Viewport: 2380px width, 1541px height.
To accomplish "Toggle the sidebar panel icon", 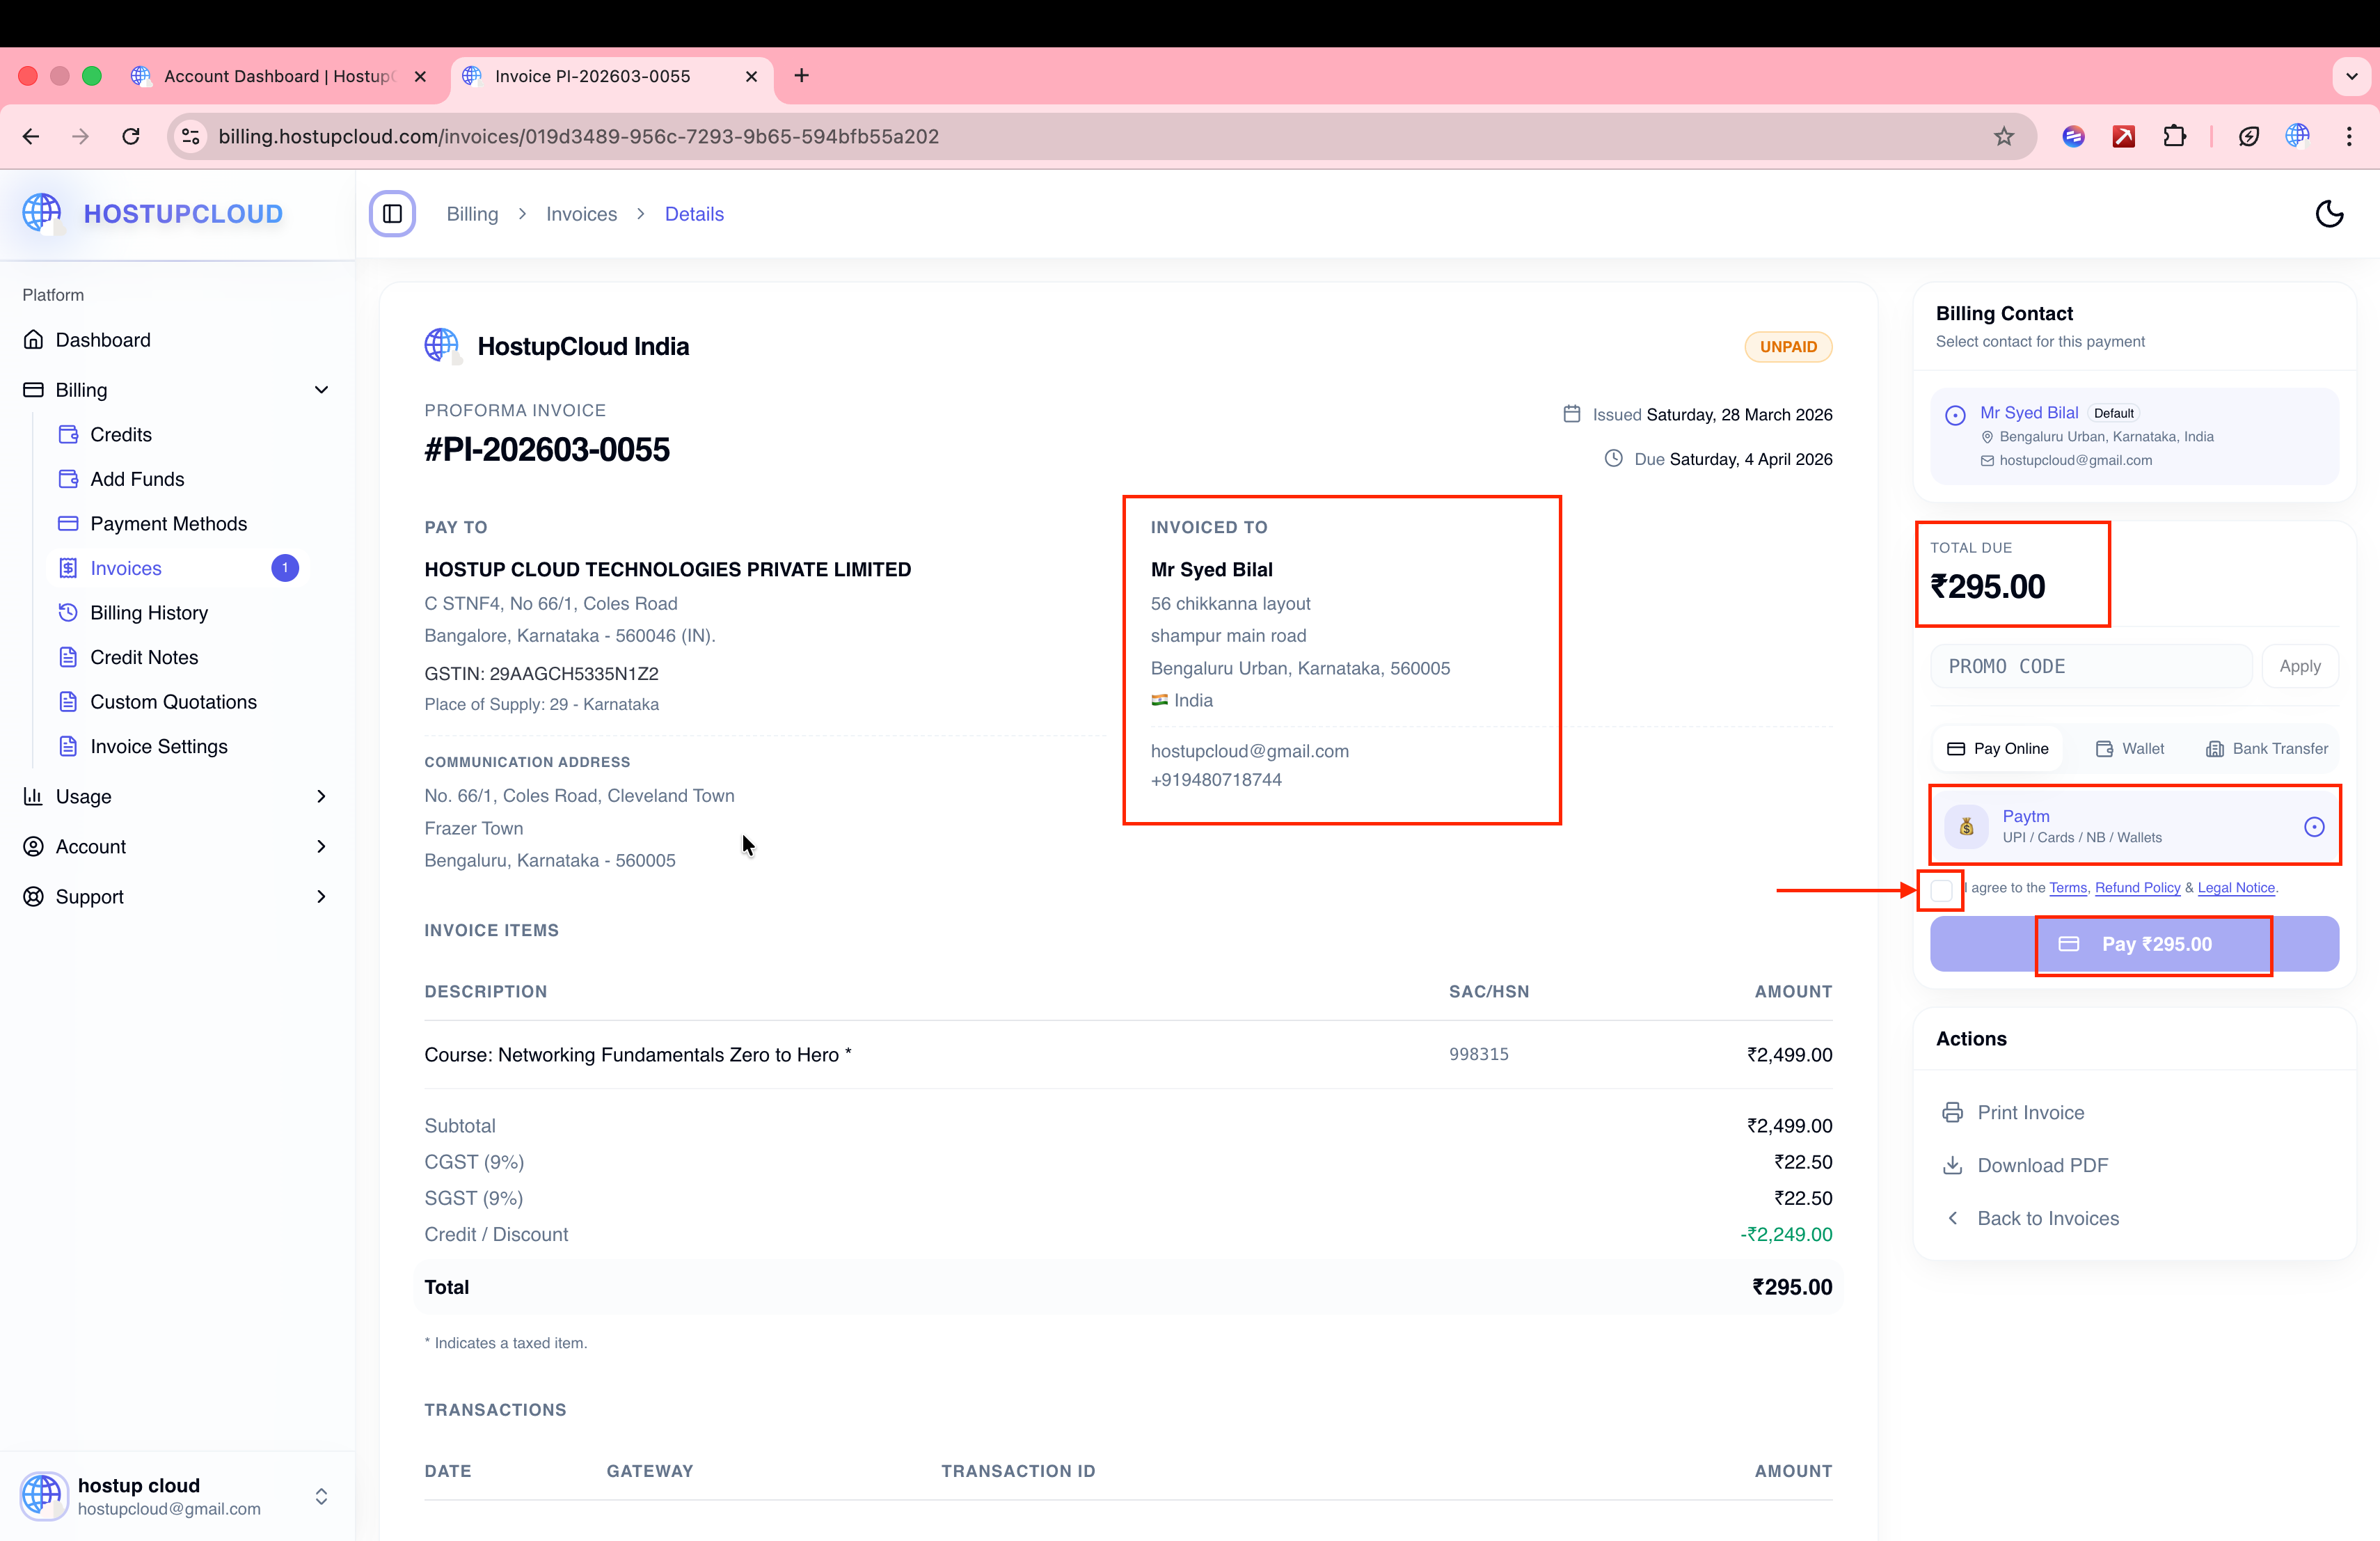I will tap(392, 214).
